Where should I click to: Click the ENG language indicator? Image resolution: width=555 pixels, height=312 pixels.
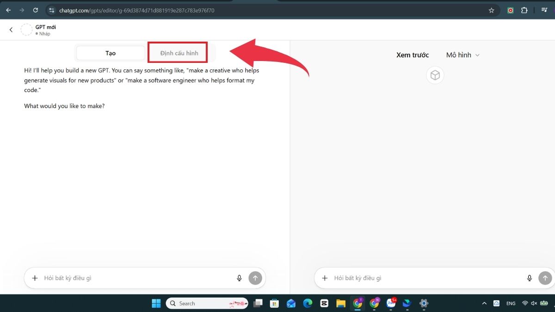(511, 303)
